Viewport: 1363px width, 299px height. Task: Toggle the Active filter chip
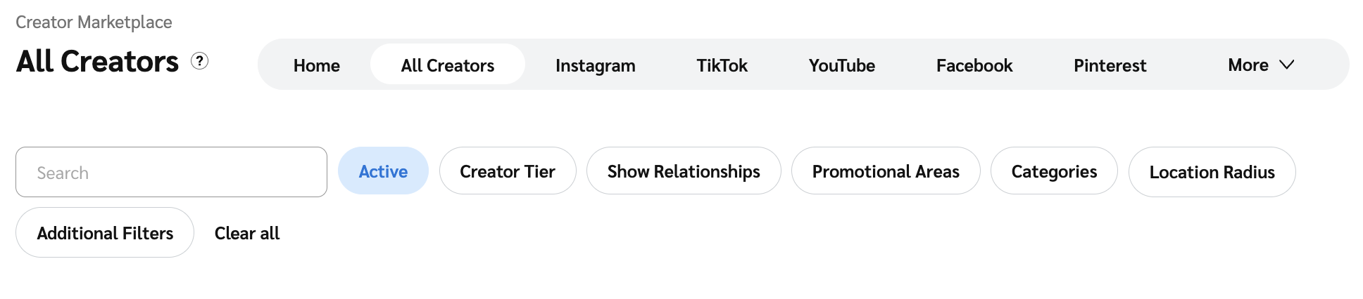(383, 171)
